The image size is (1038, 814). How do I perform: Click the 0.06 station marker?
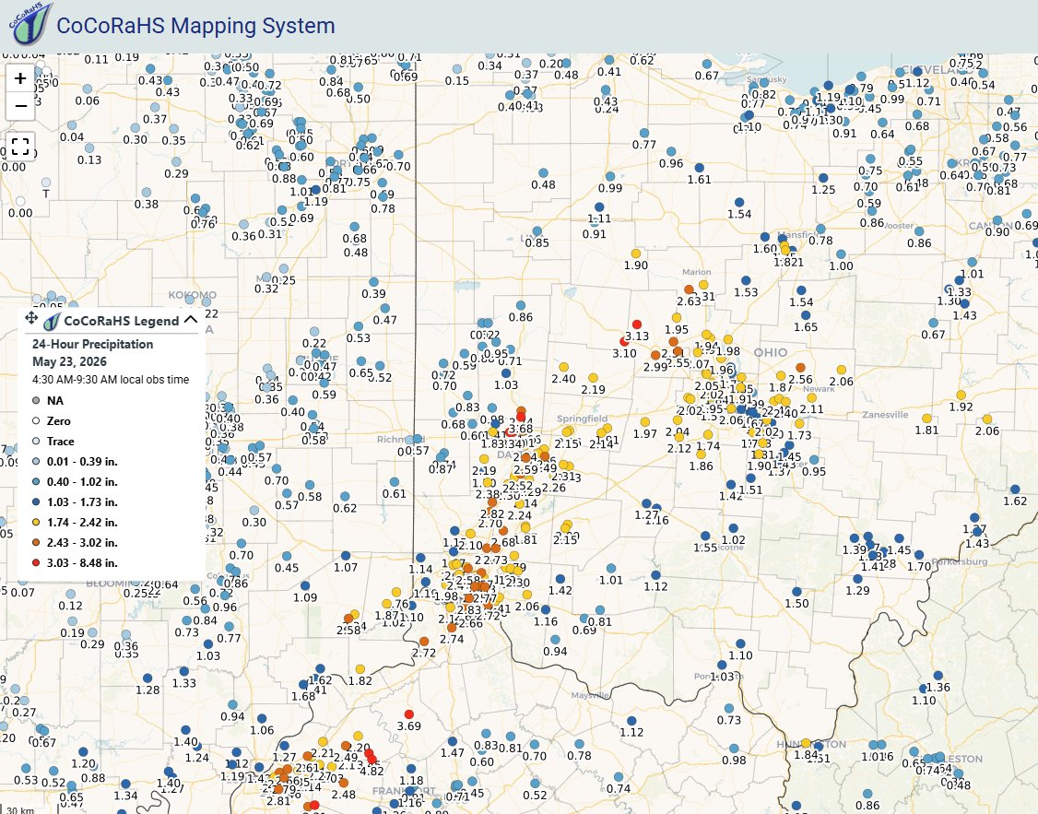point(88,88)
